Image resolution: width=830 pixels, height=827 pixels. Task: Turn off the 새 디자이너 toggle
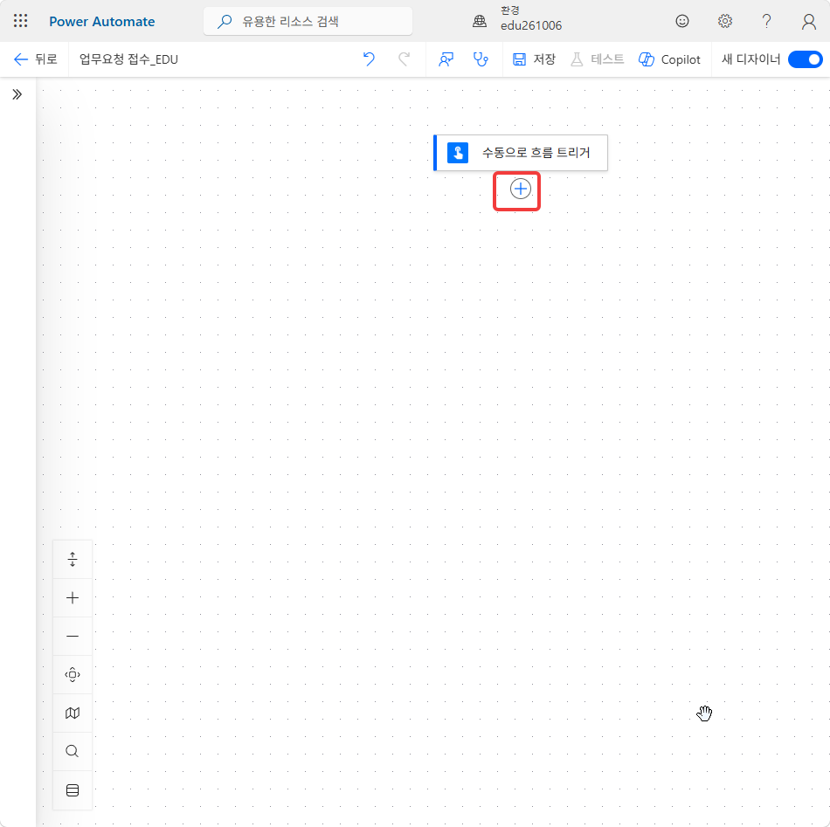coord(806,59)
